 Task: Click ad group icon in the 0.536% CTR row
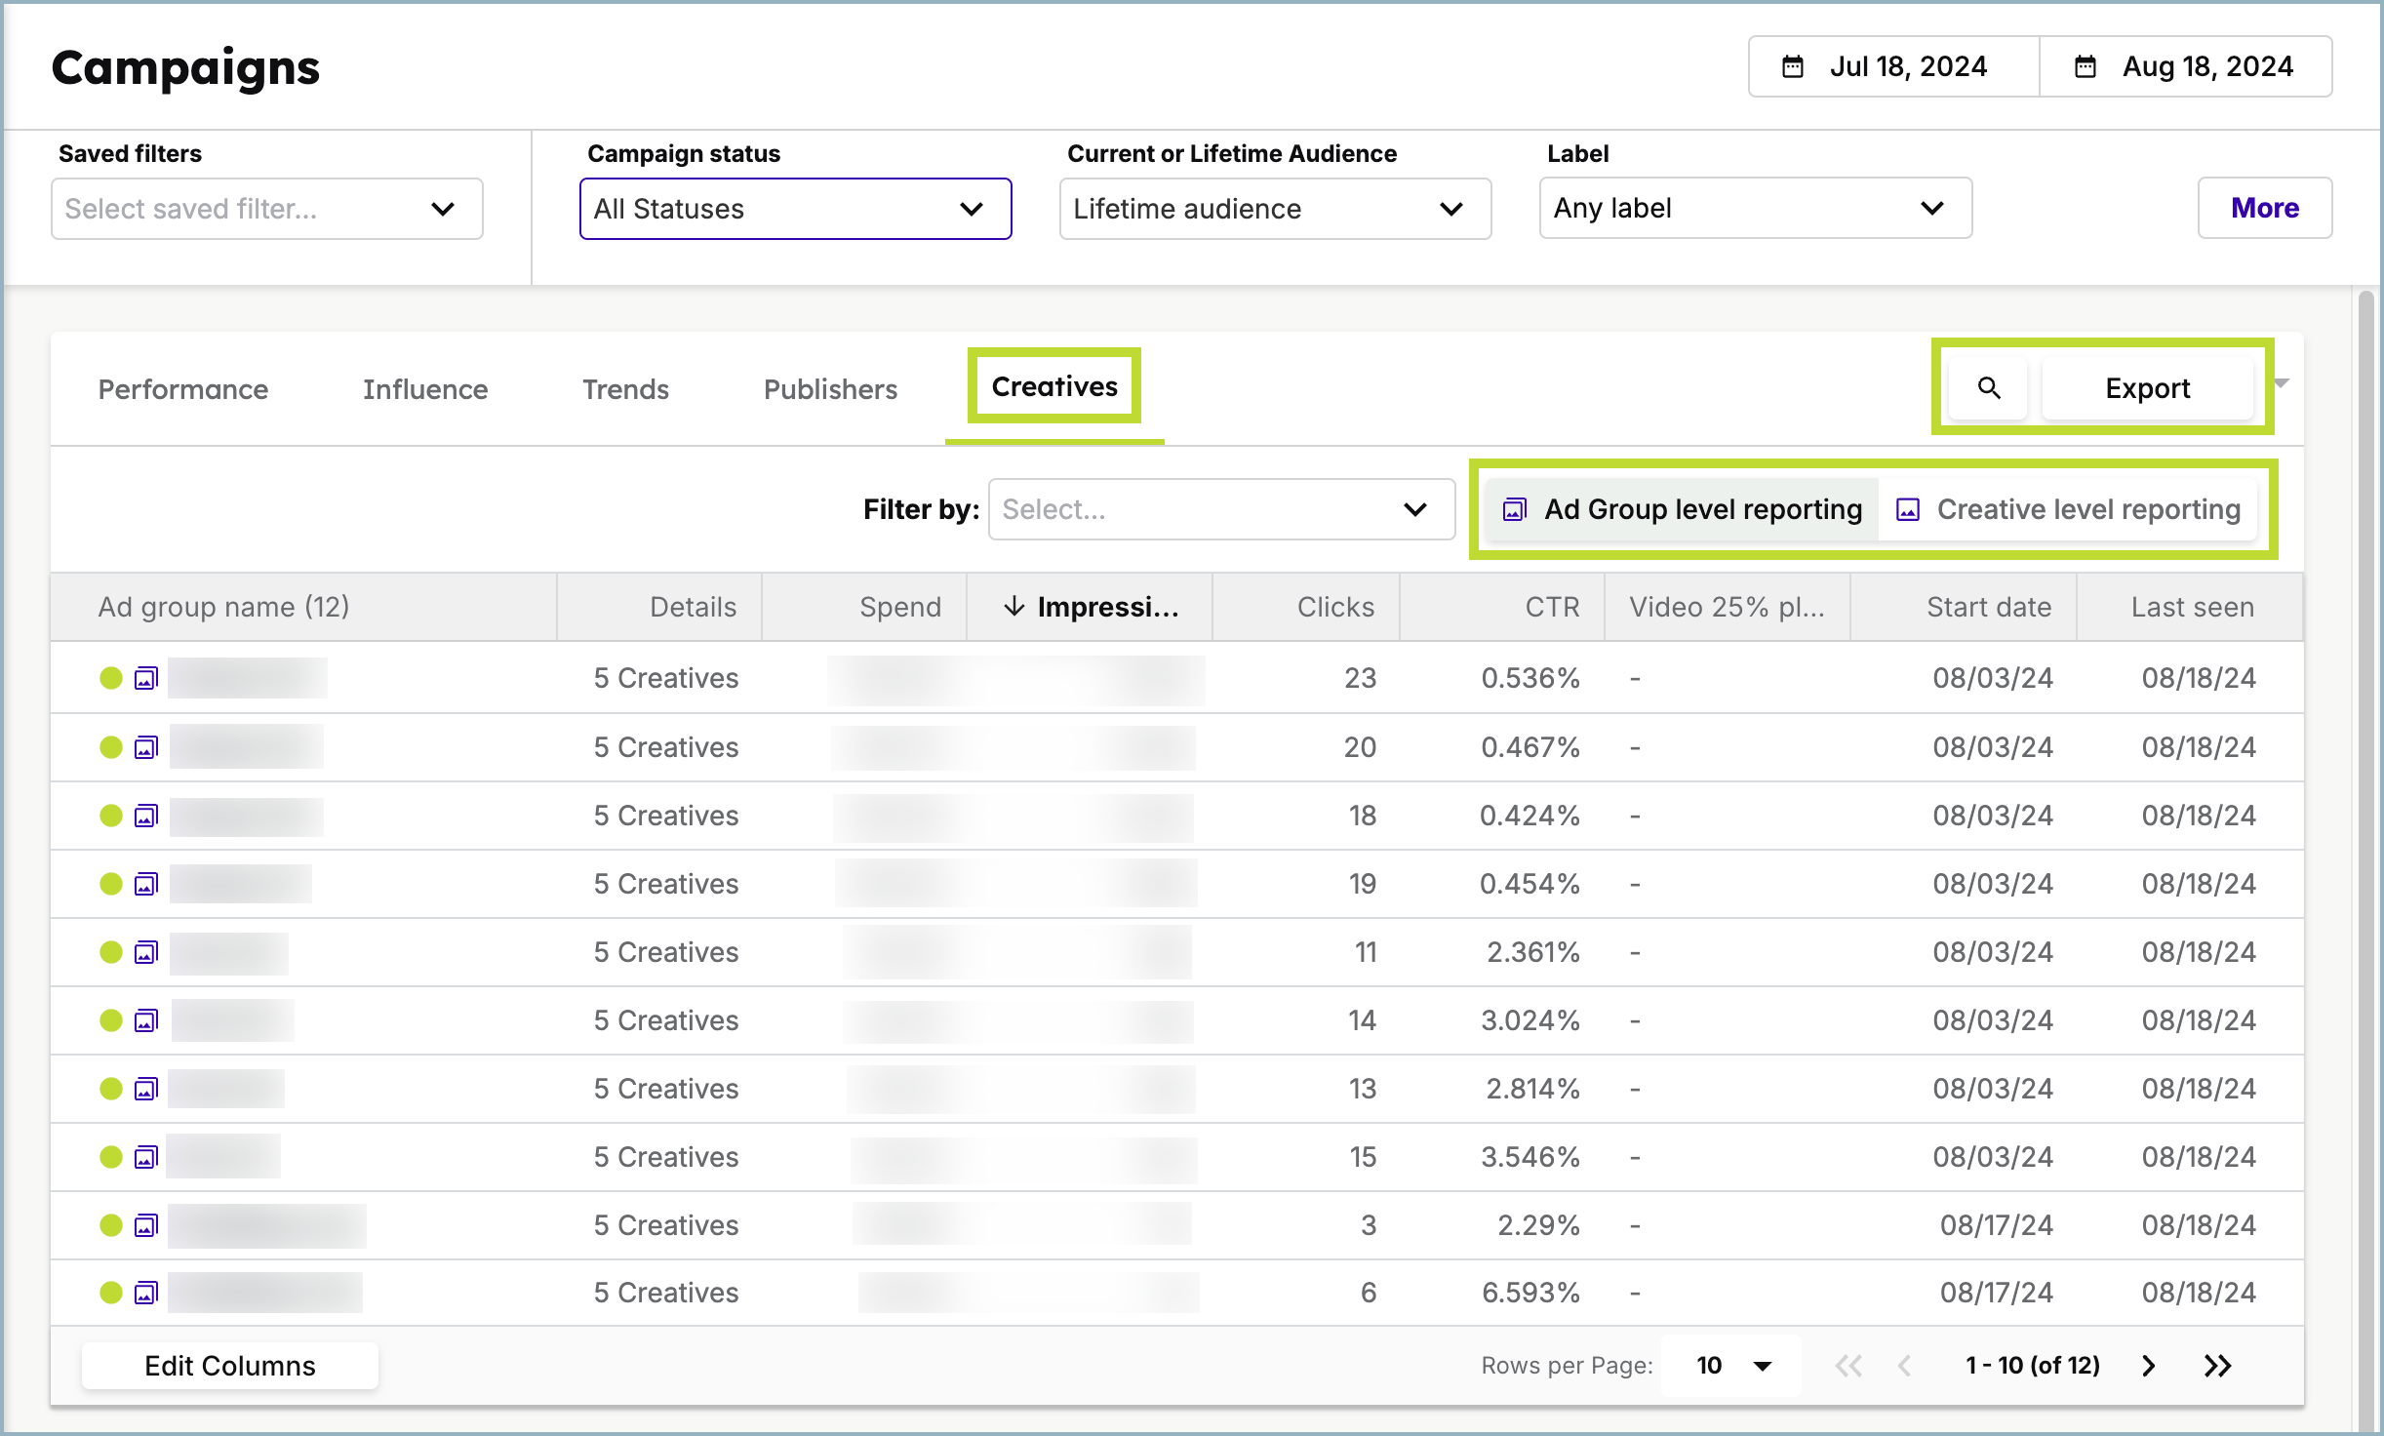[x=146, y=678]
